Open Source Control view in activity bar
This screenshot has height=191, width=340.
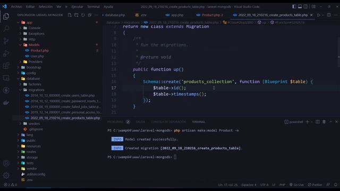point(6,41)
